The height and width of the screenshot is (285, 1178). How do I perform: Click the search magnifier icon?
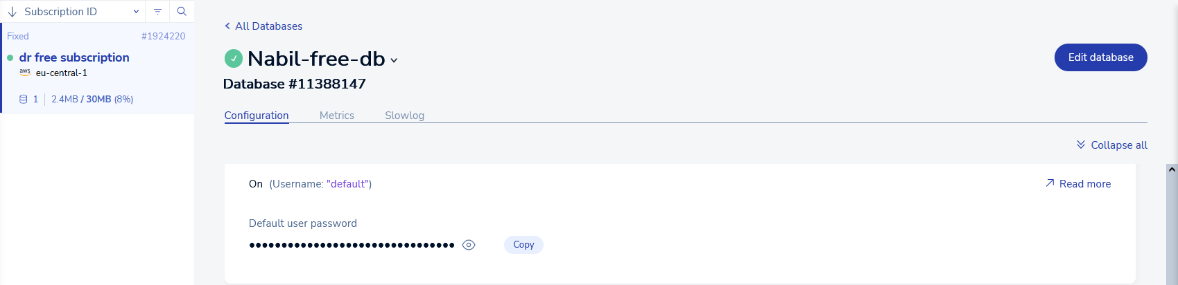click(x=182, y=12)
